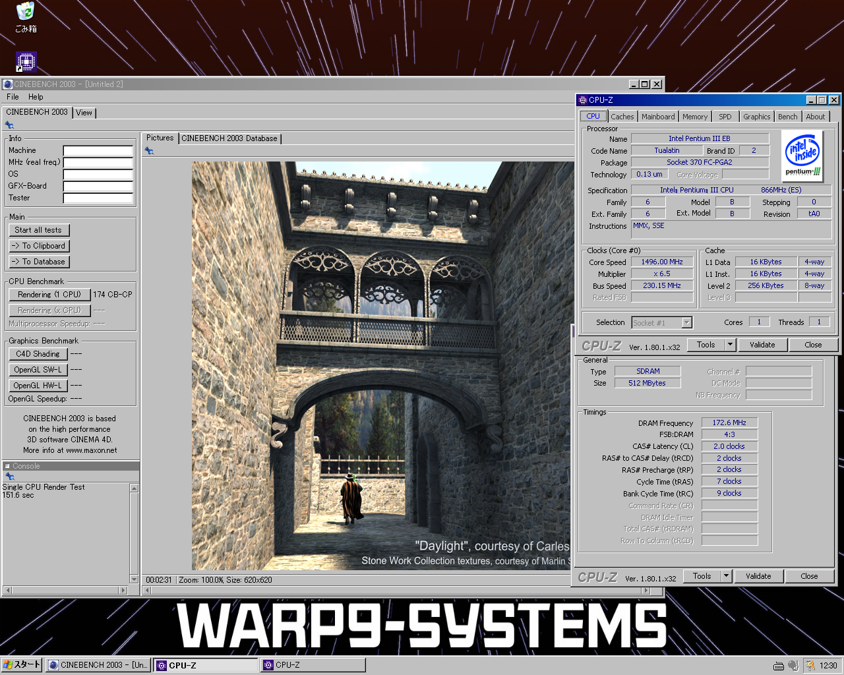Screen dimensions: 844x675
Task: Run OpenGL HW-L benchmark
Action: (38, 386)
